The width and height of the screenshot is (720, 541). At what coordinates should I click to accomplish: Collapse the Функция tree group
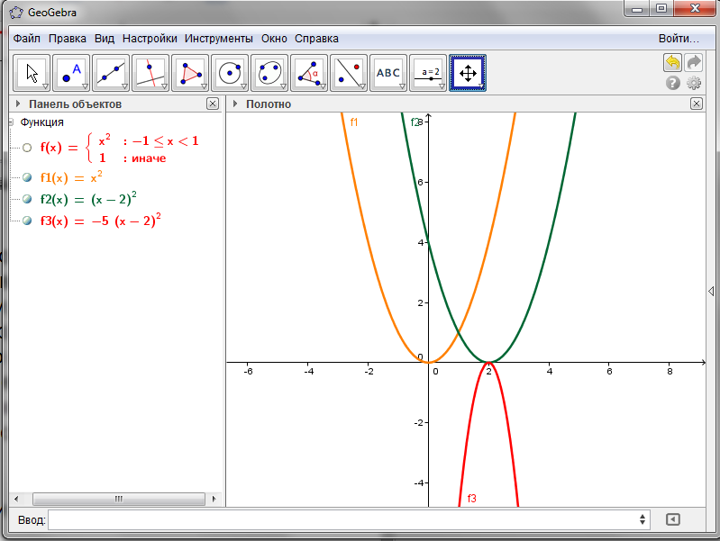pyautogui.click(x=11, y=122)
